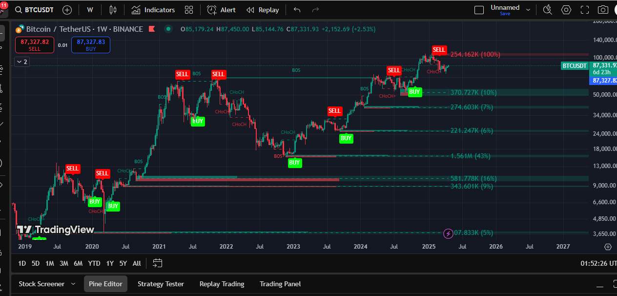Viewport: 617px width, 296px height.
Task: Open the candlestick chart type menu
Action: 113,10
